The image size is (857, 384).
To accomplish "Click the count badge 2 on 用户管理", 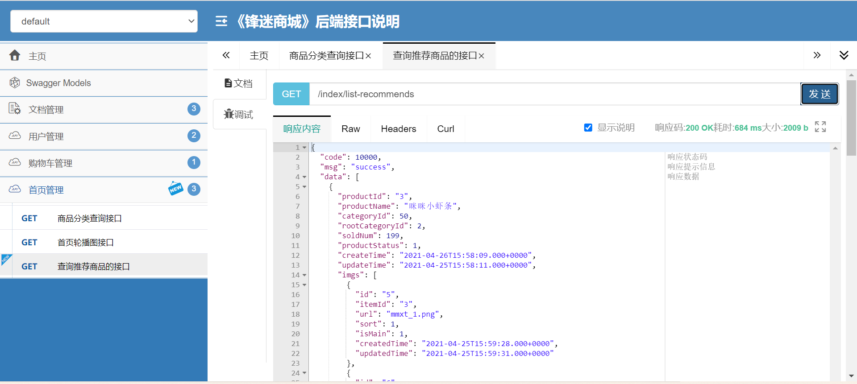I will click(194, 136).
